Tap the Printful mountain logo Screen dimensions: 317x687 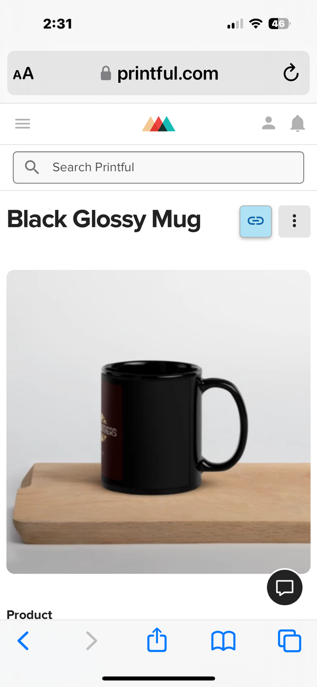[x=158, y=124]
